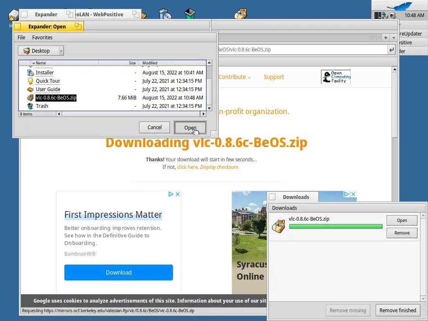The height and width of the screenshot is (321, 428).
Task: Switch to the WebPositive window tab
Action: click(x=108, y=14)
